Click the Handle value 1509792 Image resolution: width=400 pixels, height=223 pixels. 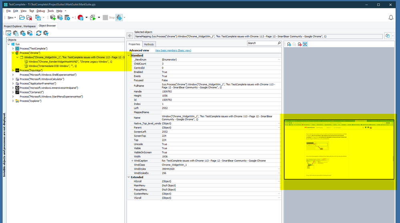pos(167,91)
